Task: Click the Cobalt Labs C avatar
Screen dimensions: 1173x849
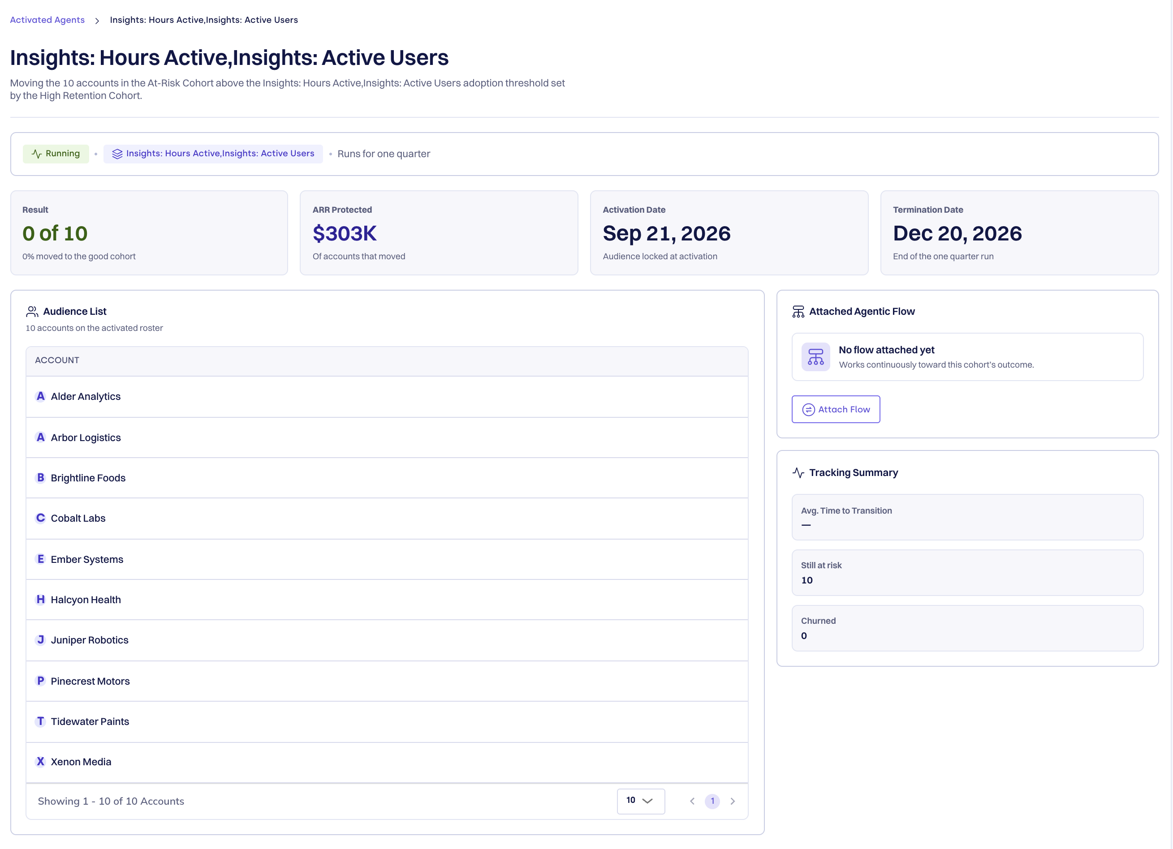Action: [x=40, y=518]
